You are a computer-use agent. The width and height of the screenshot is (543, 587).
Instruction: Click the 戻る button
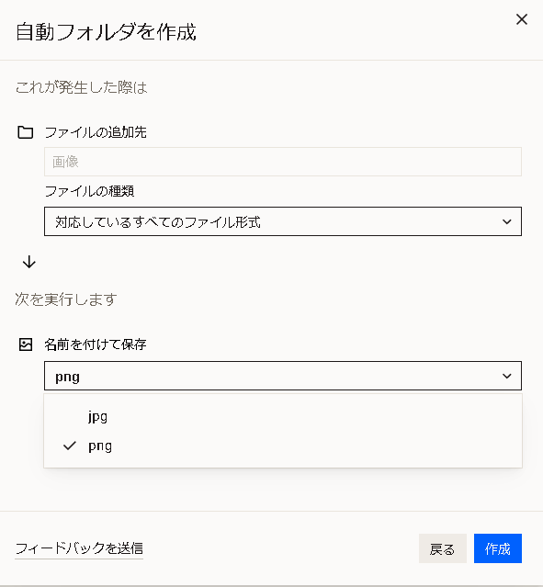click(443, 548)
